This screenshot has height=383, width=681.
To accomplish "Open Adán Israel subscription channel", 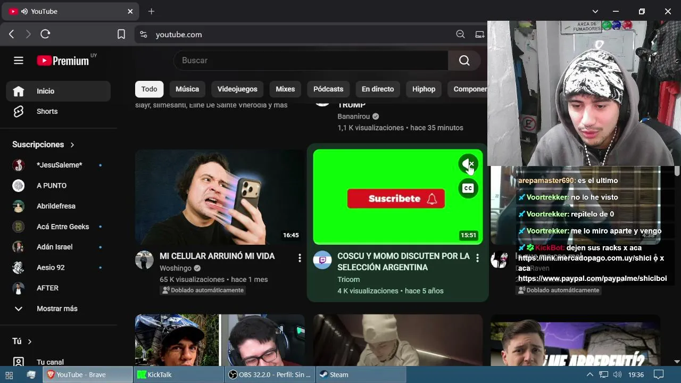I will coord(59,247).
